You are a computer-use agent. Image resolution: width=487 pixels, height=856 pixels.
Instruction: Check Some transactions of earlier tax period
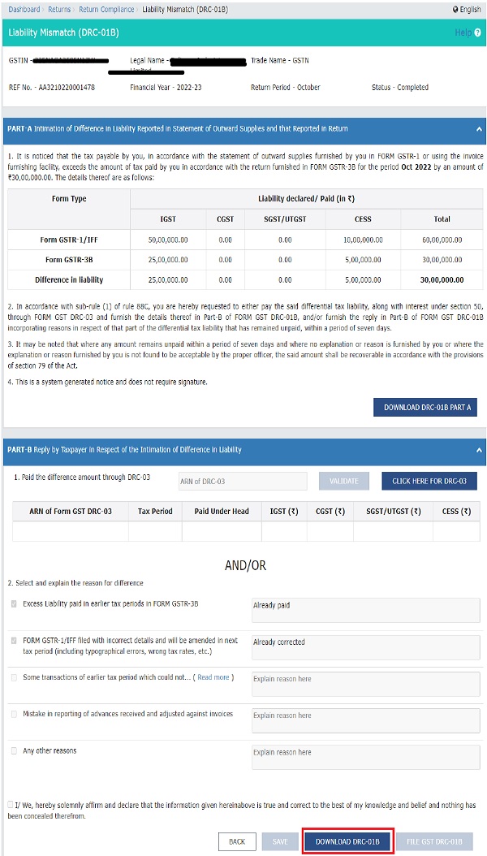14,677
